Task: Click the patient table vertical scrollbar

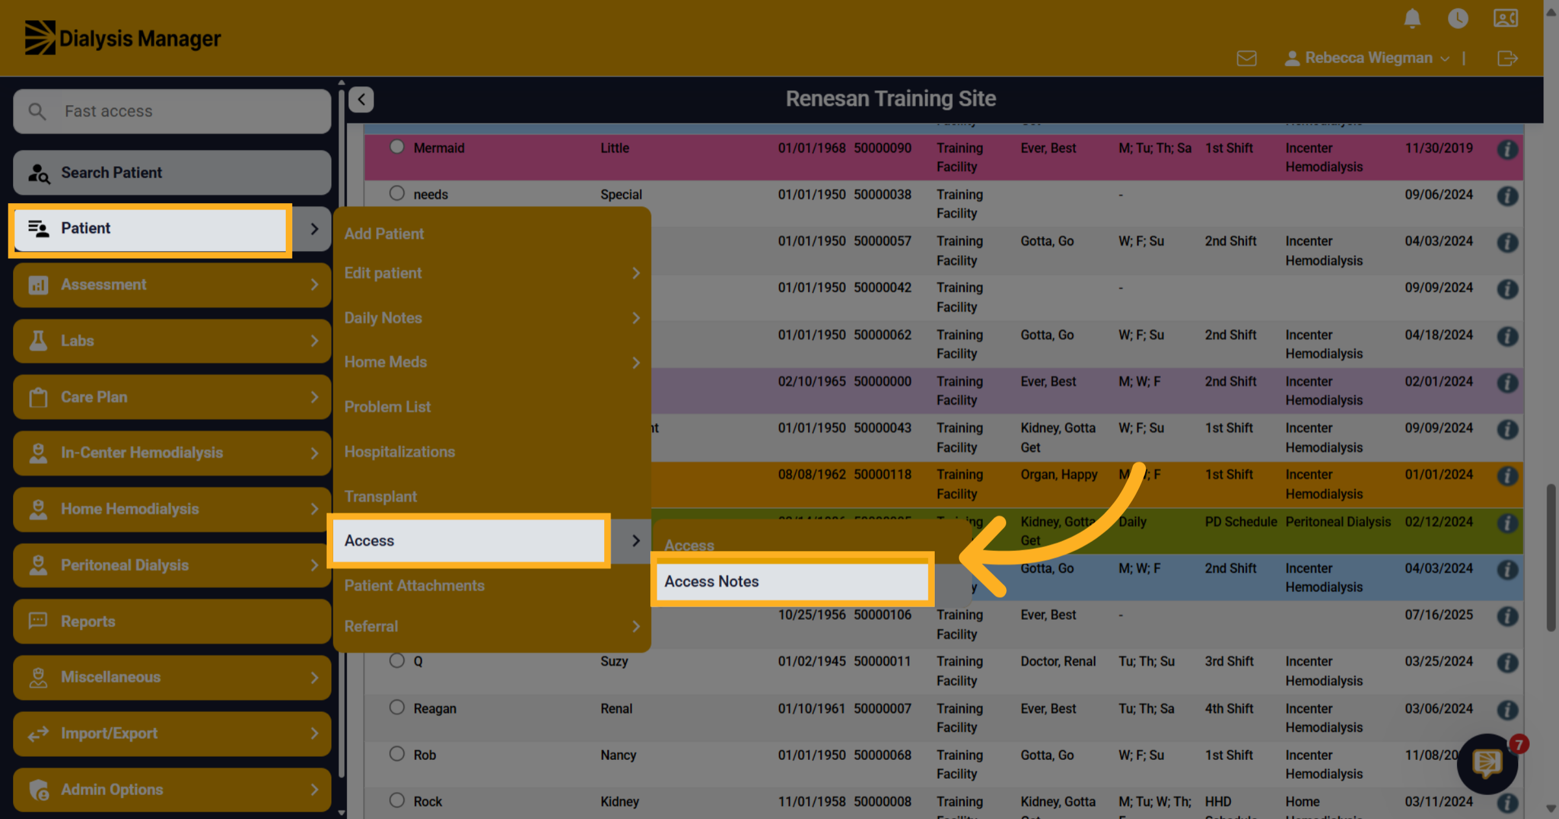Action: 1551,557
